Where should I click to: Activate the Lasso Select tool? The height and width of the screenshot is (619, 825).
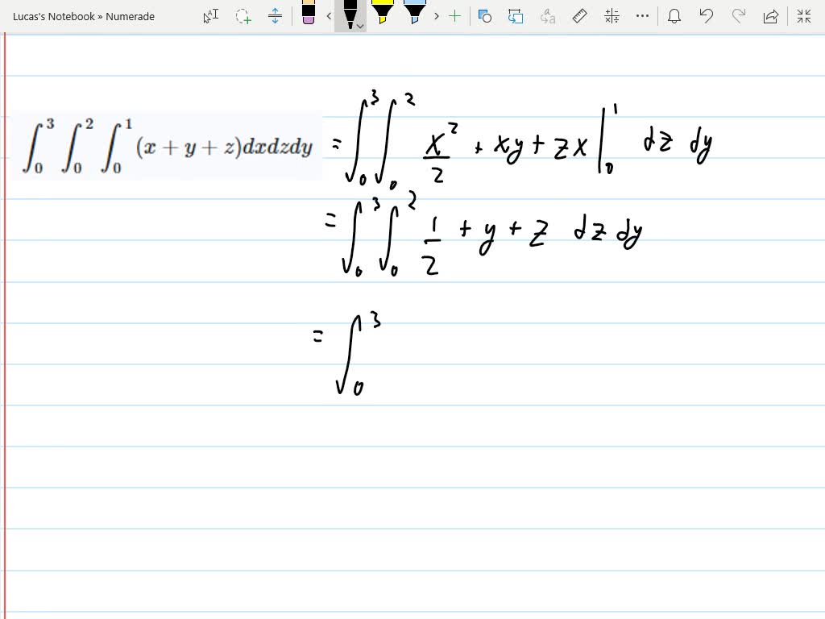(243, 16)
